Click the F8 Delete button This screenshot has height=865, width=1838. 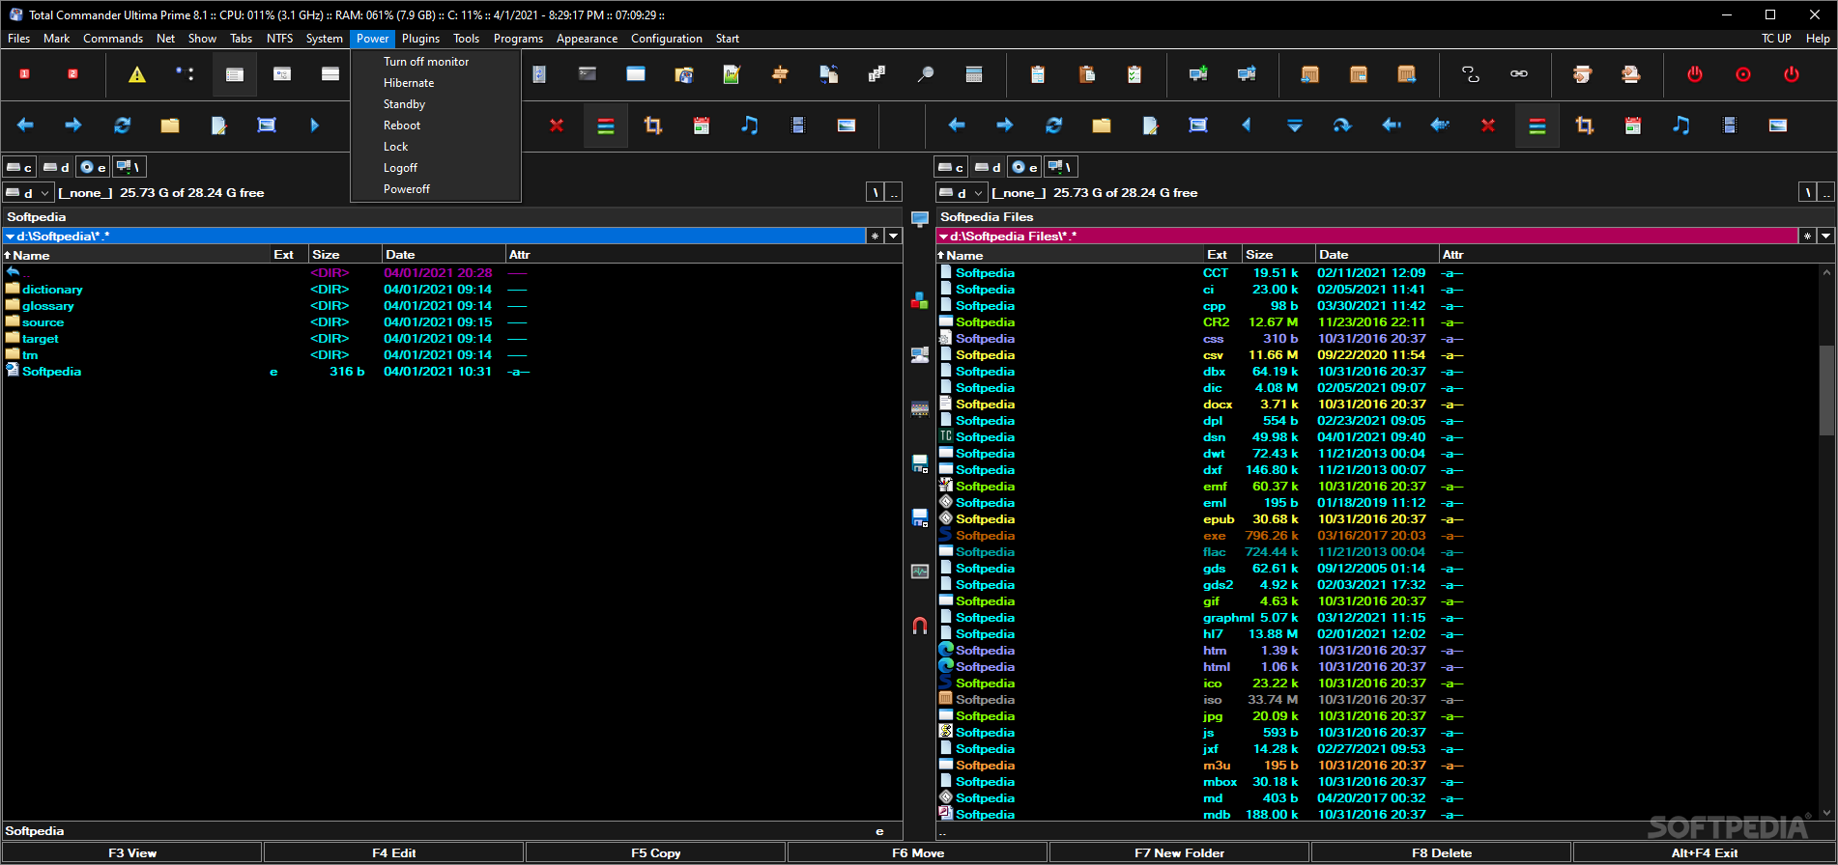point(1442,852)
